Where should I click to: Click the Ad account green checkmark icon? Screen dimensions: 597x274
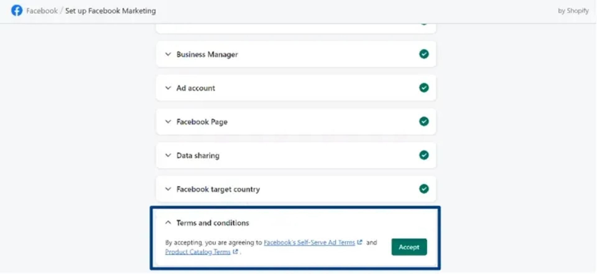(x=424, y=88)
